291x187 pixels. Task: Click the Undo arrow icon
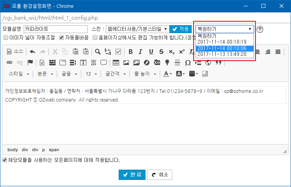point(32,52)
